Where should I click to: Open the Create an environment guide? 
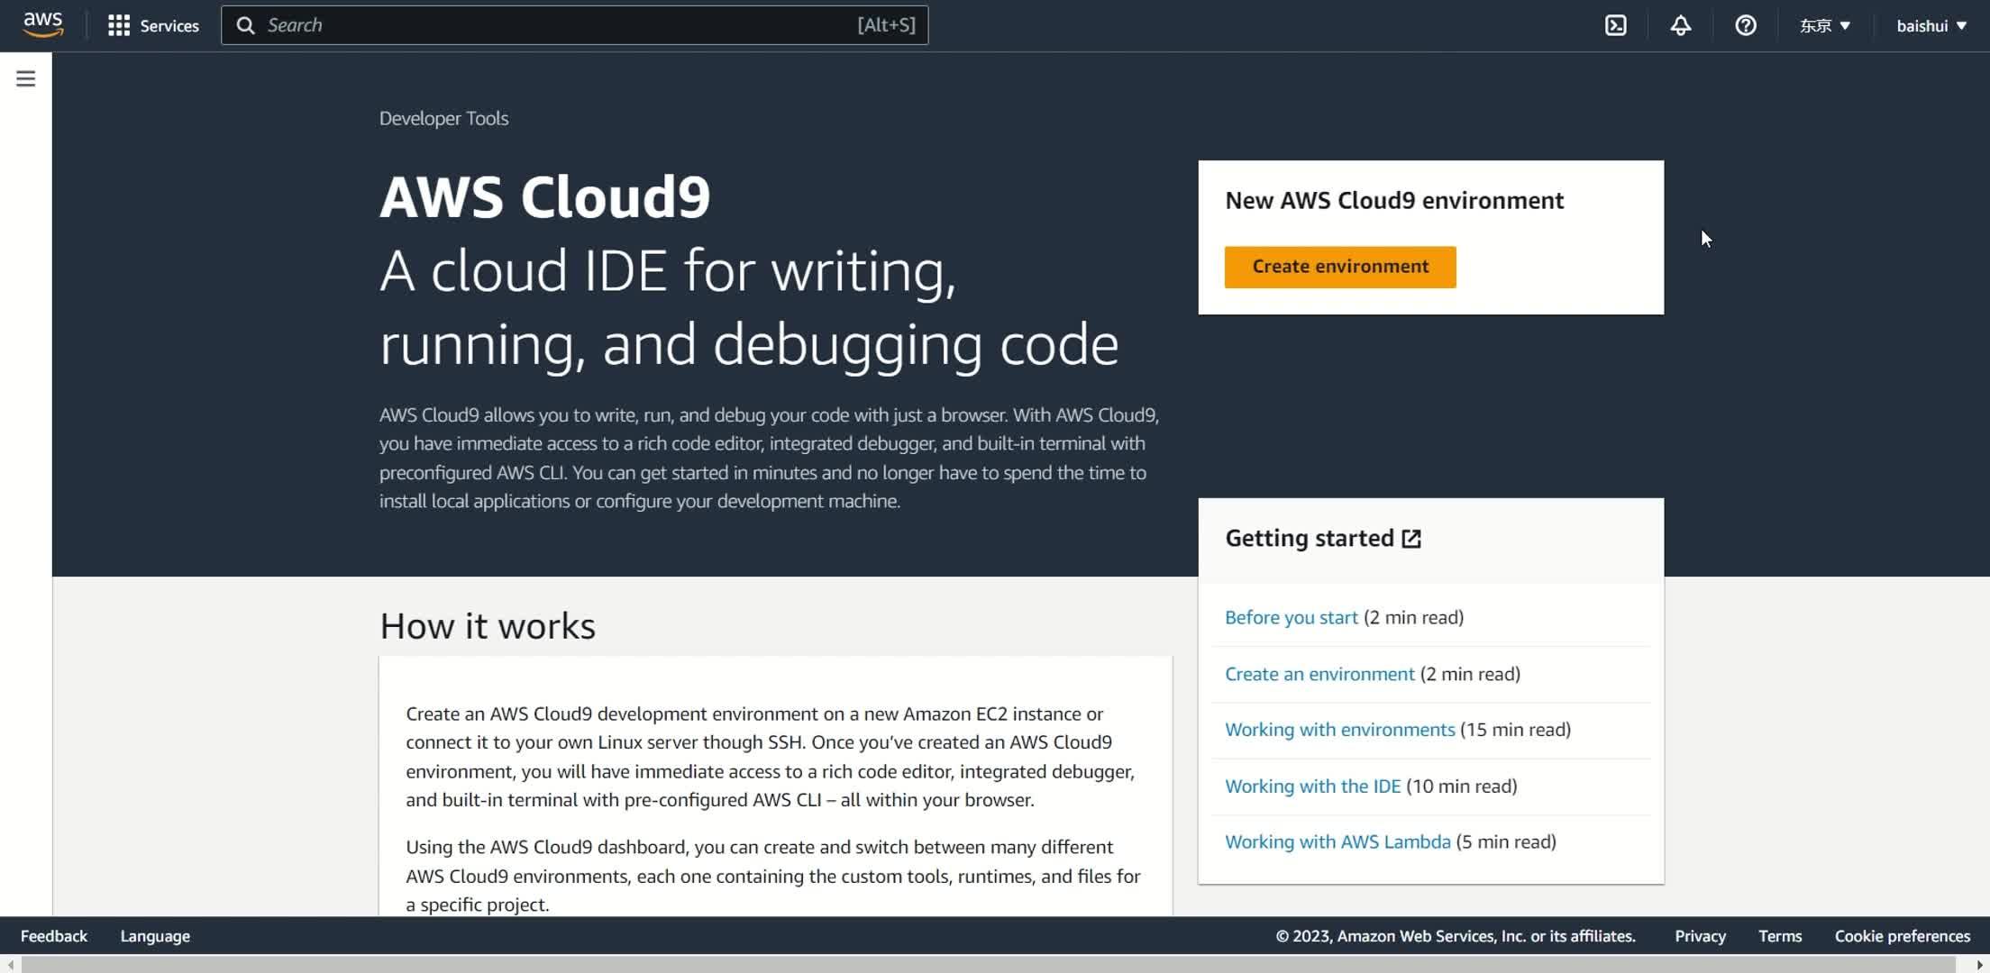click(1319, 674)
